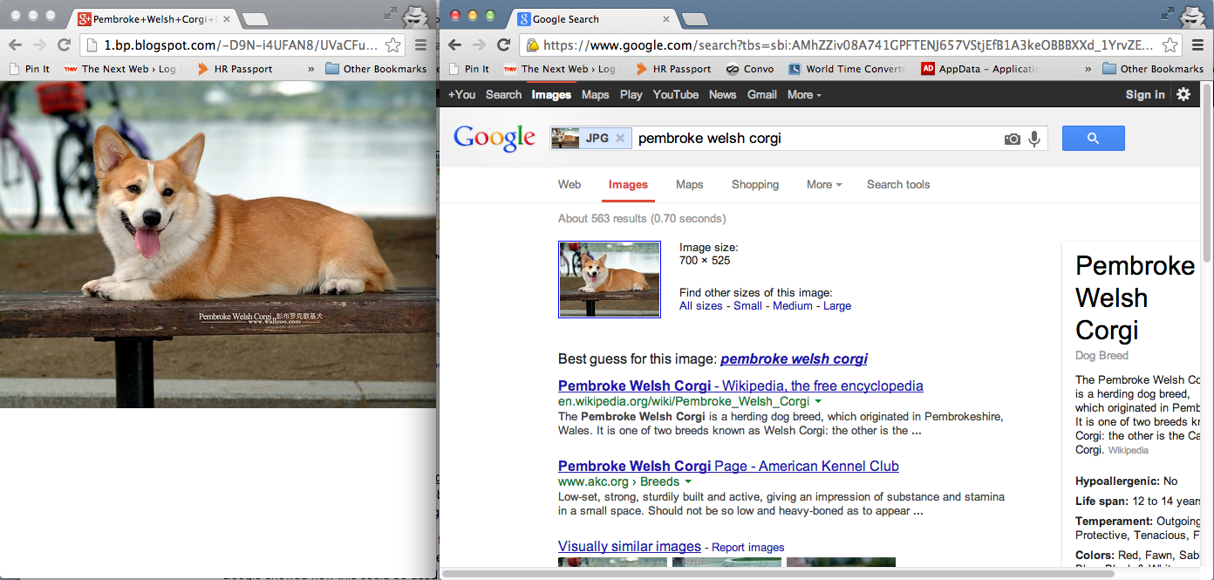The width and height of the screenshot is (1214, 580).
Task: Click the camera search-by-image icon
Action: (x=1012, y=139)
